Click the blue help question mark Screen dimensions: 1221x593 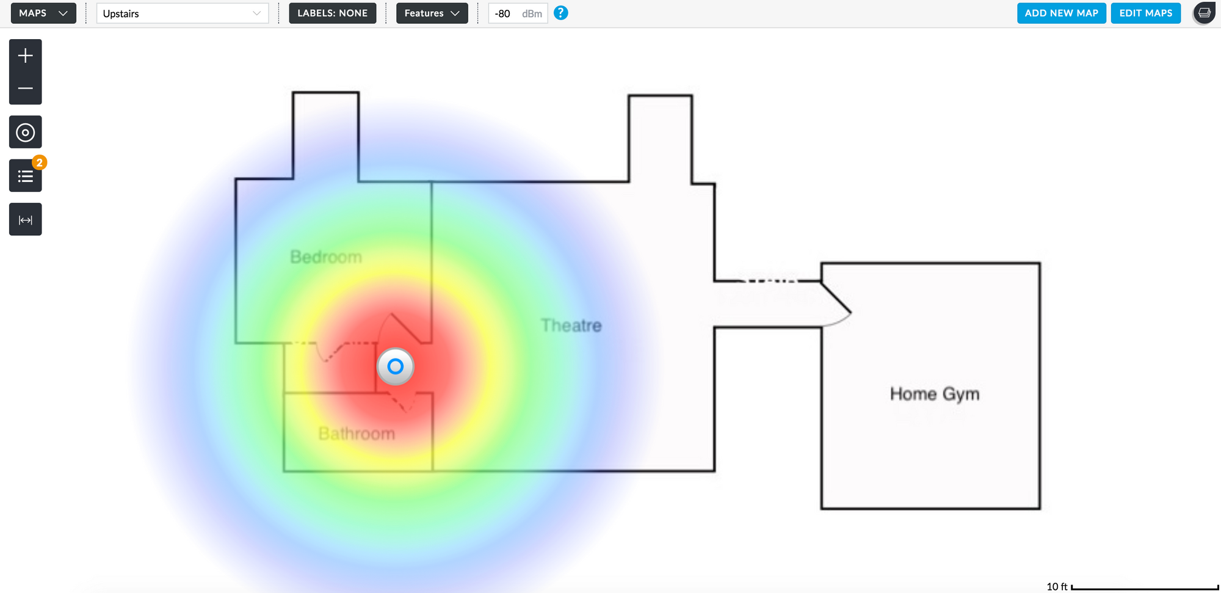pyautogui.click(x=560, y=13)
